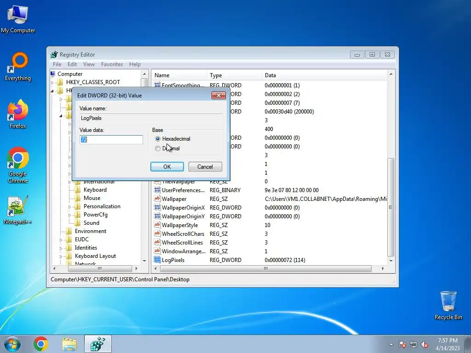Click the 9e 3e 07 80 data cell
471x353 pixels.
click(x=291, y=190)
